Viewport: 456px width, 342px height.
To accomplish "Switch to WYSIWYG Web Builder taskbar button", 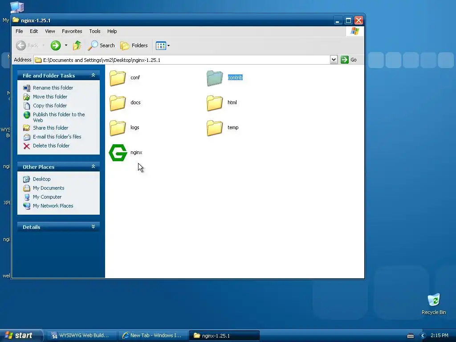I will pos(81,336).
